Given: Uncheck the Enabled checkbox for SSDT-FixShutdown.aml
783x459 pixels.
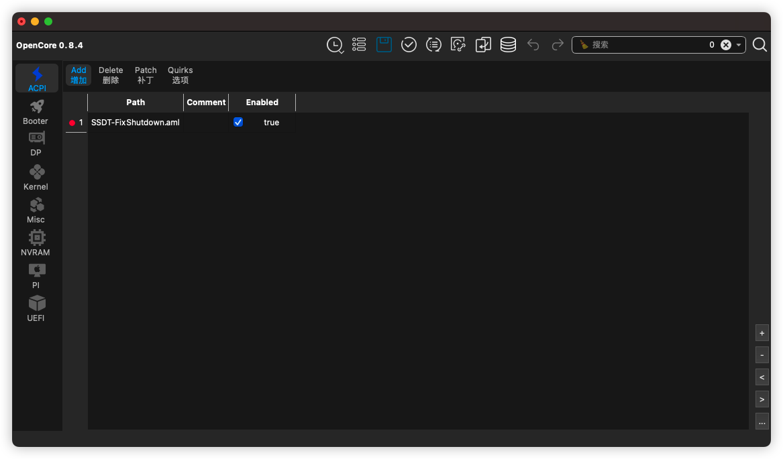Looking at the screenshot, I should (238, 123).
